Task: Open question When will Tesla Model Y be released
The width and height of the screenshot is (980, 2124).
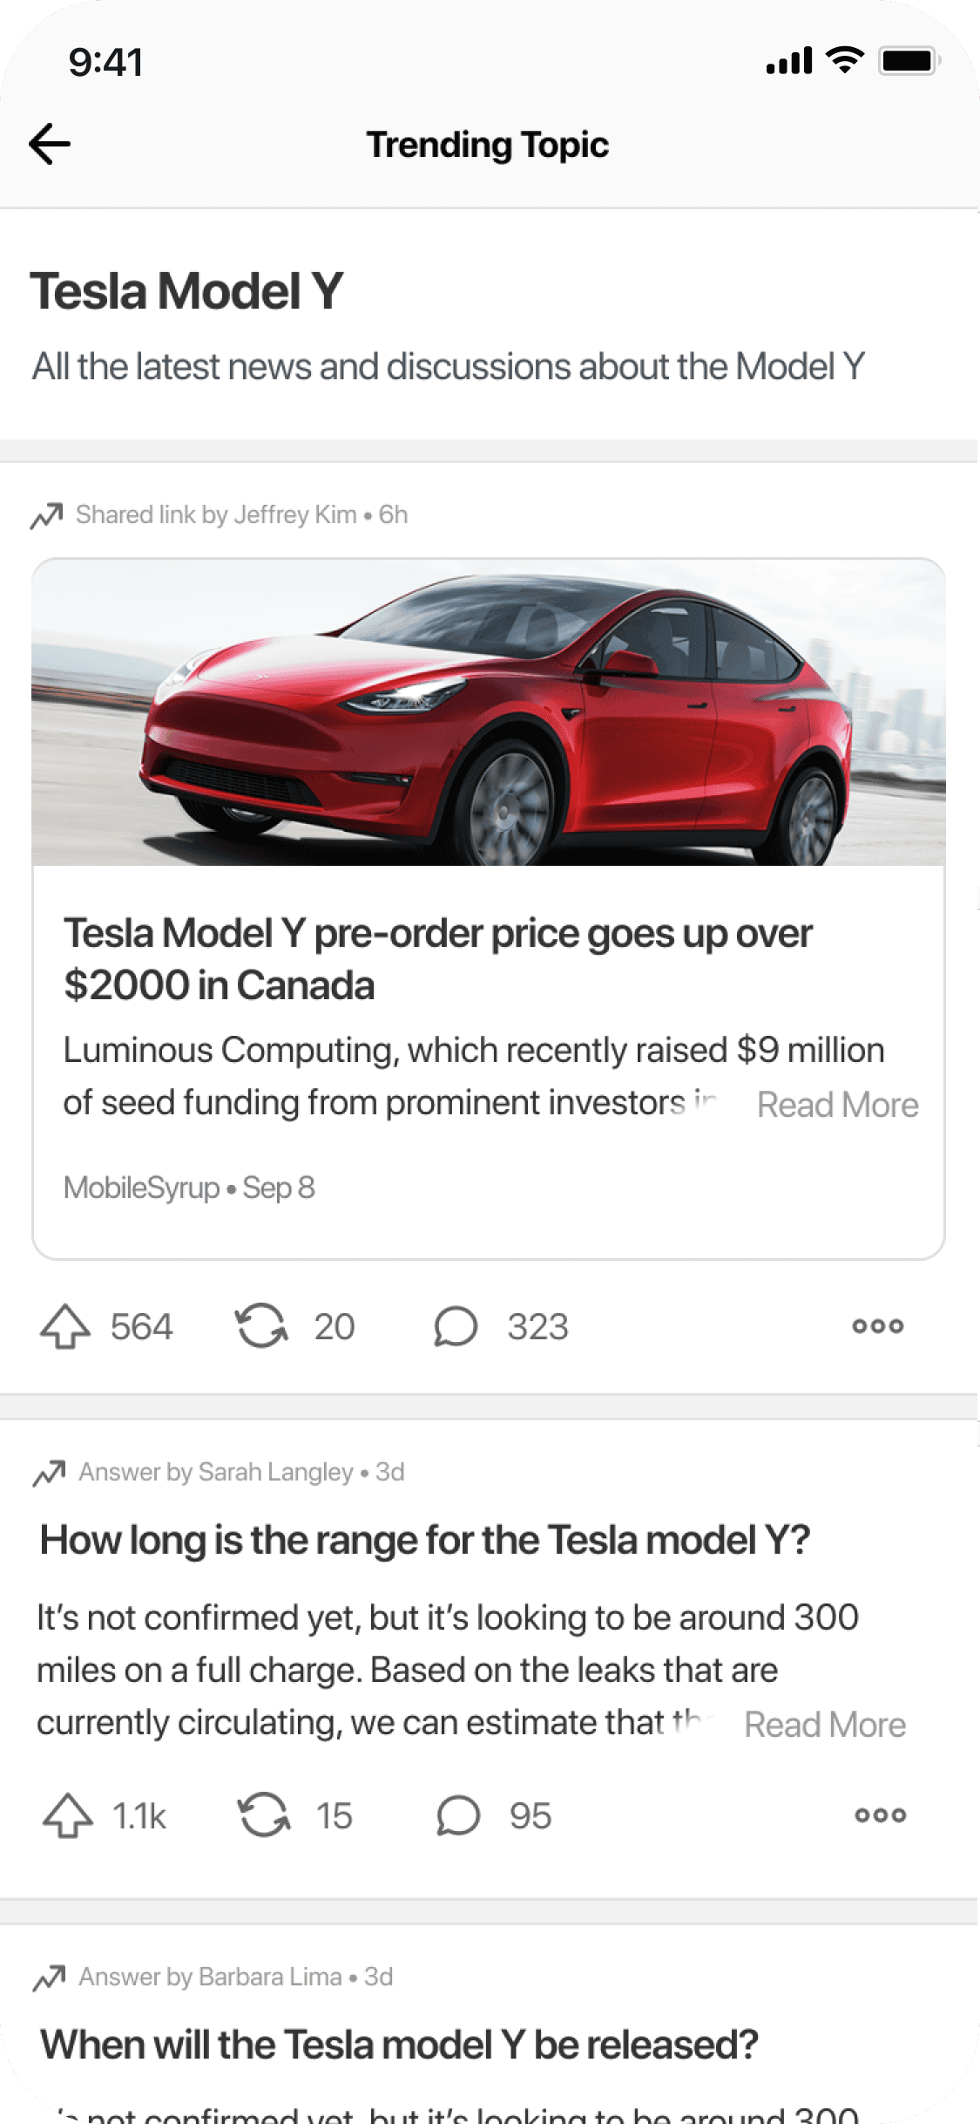Action: point(399,2045)
